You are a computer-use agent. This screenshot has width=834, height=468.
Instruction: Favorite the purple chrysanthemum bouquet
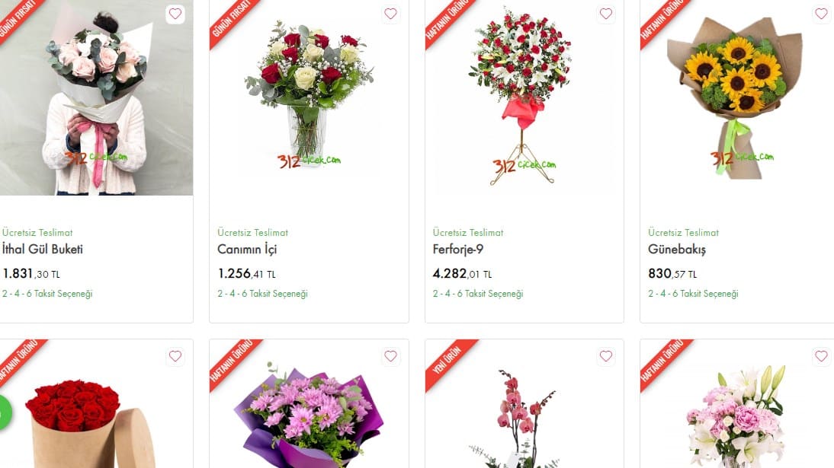390,356
